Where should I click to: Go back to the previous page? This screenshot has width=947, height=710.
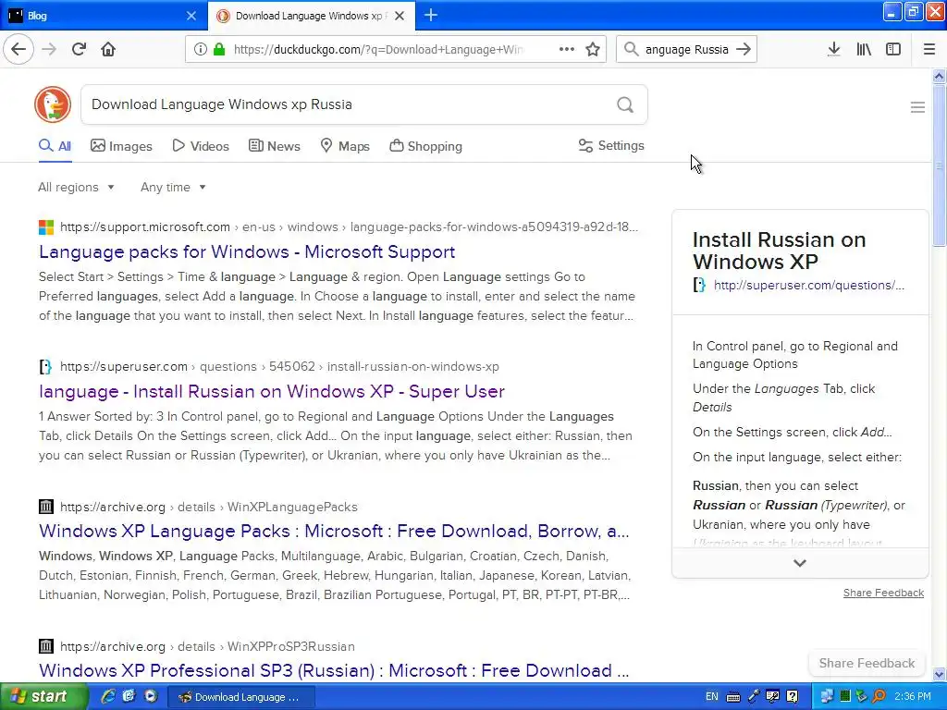[18, 49]
